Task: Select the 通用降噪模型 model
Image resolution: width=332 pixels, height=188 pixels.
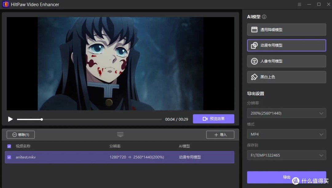Action: click(x=287, y=30)
